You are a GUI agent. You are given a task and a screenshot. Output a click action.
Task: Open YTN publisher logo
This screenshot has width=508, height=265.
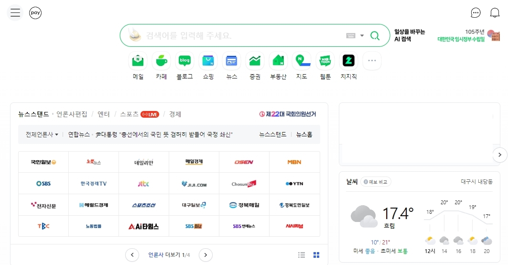294,183
